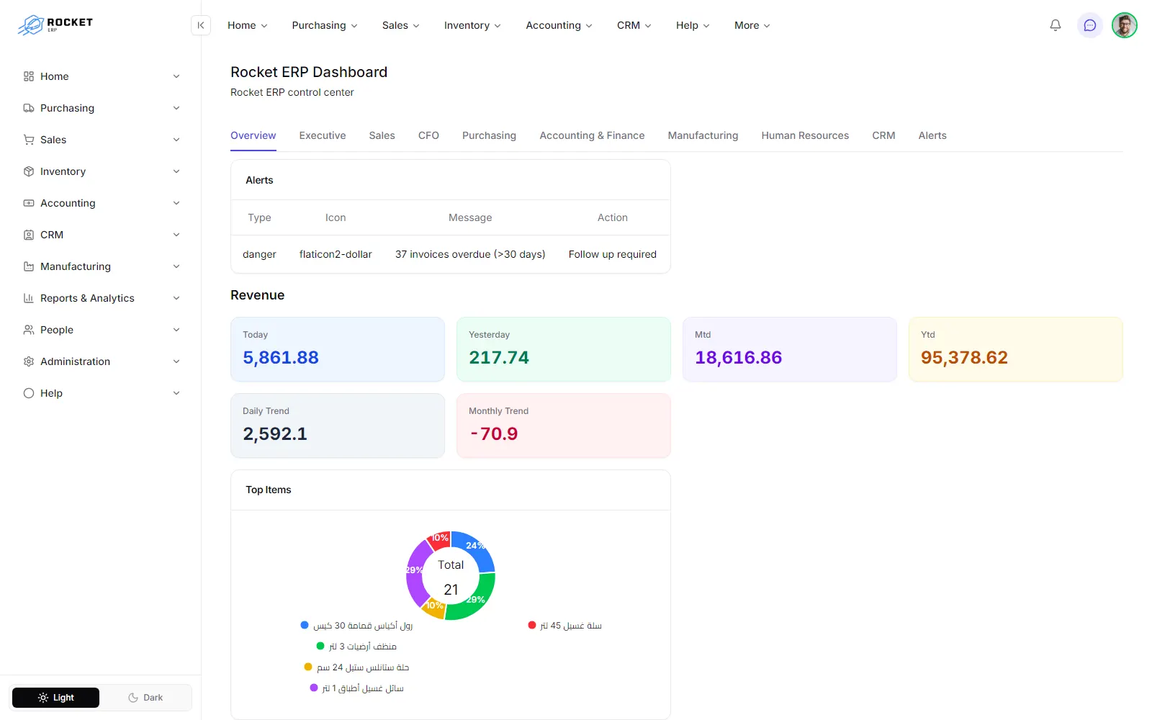Select the Overview dashboard tab
1152x720 pixels.
click(253, 135)
